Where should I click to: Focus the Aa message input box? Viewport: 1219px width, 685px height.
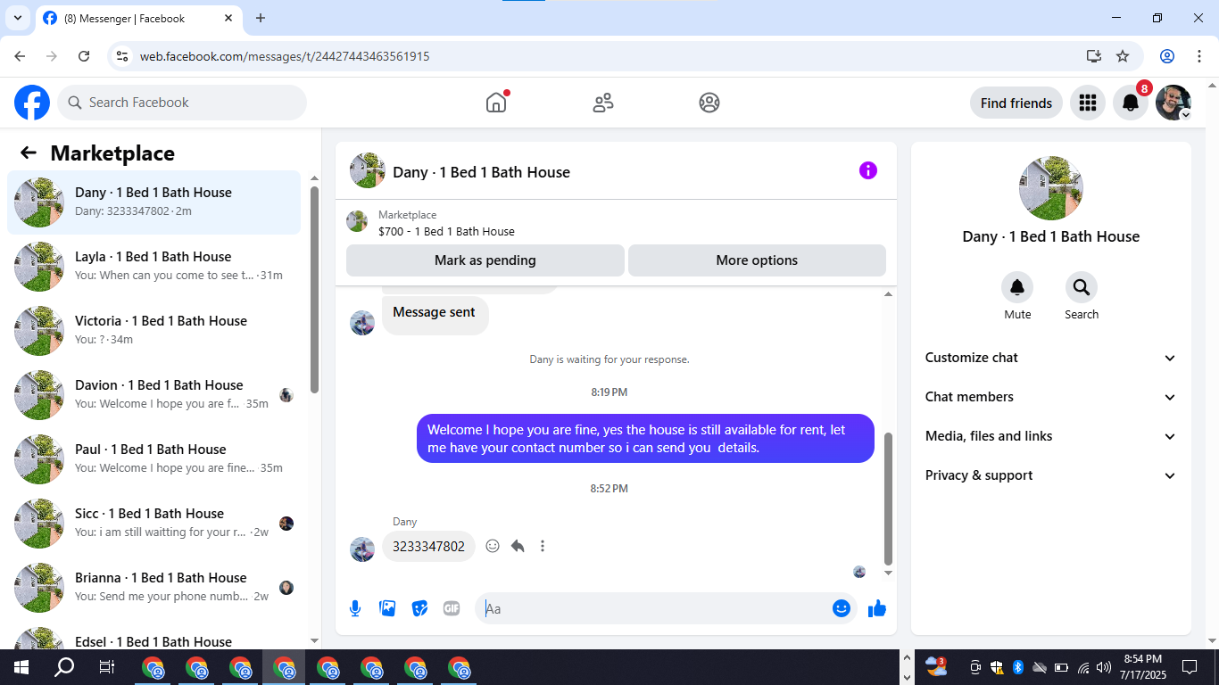pos(651,608)
